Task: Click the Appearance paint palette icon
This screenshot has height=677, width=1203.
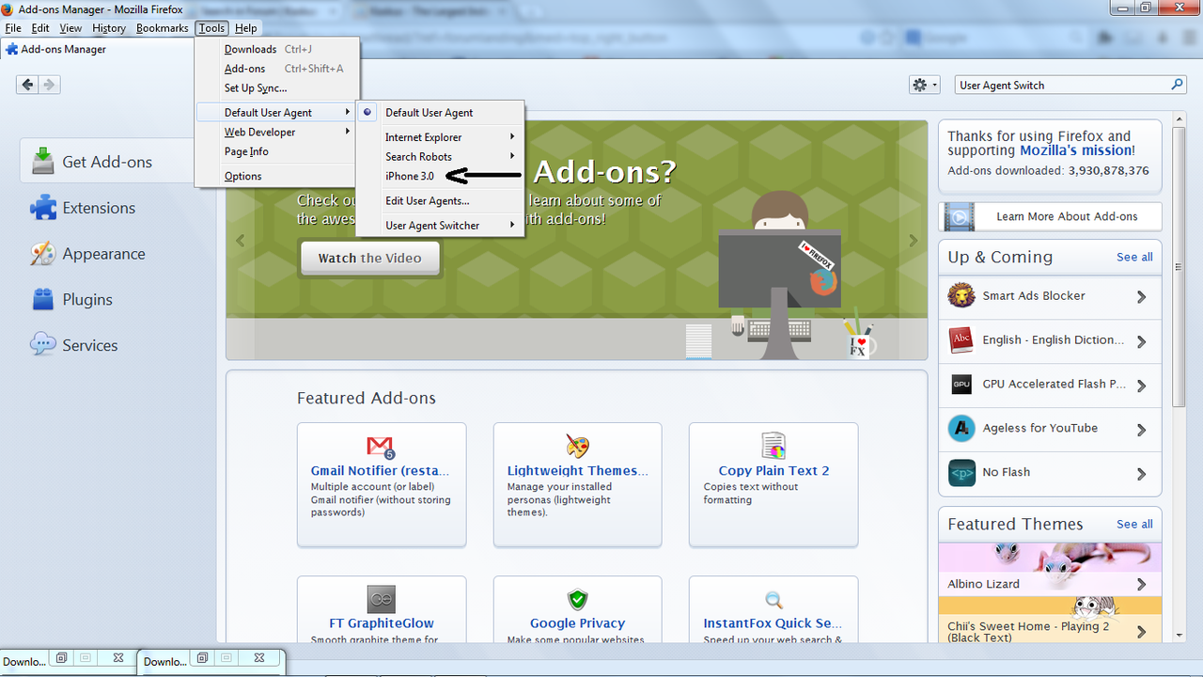Action: click(x=43, y=254)
